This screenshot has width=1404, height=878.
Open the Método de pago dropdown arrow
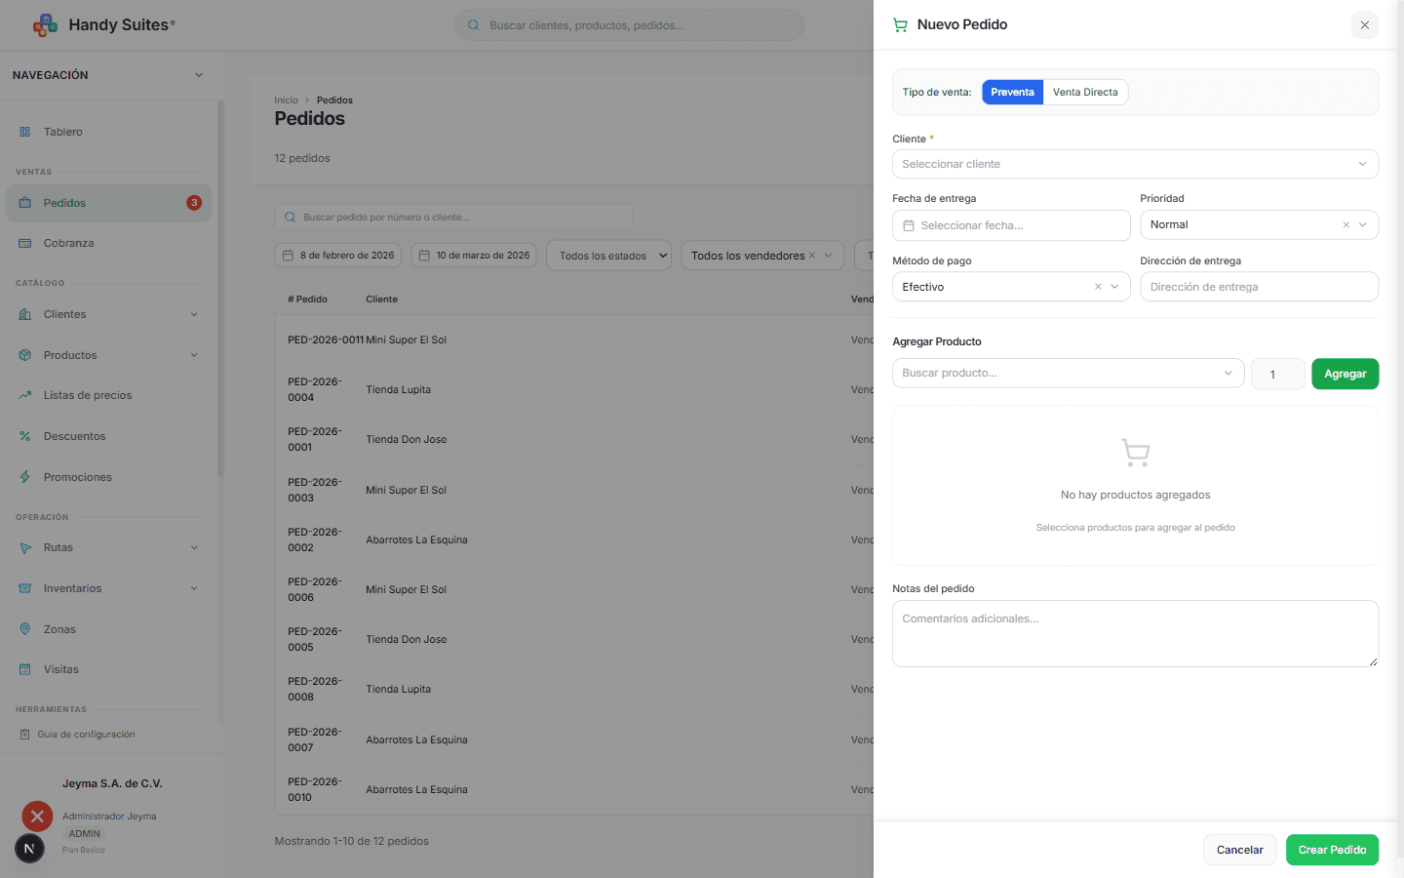pos(1115,287)
